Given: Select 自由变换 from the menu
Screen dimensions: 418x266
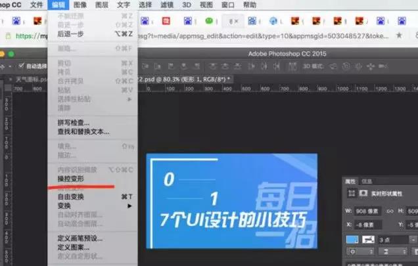Looking at the screenshot, I should (70, 196).
